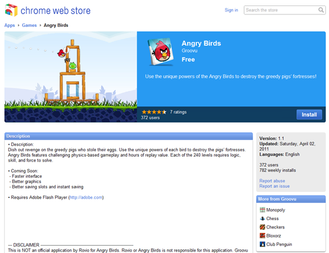This screenshot has height=253, width=329.
Task: Open the Angry Birds gameplay screenshot
Action: coord(71,77)
